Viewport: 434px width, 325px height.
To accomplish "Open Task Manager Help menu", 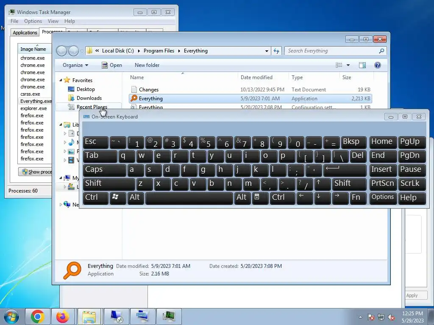I will (x=70, y=21).
